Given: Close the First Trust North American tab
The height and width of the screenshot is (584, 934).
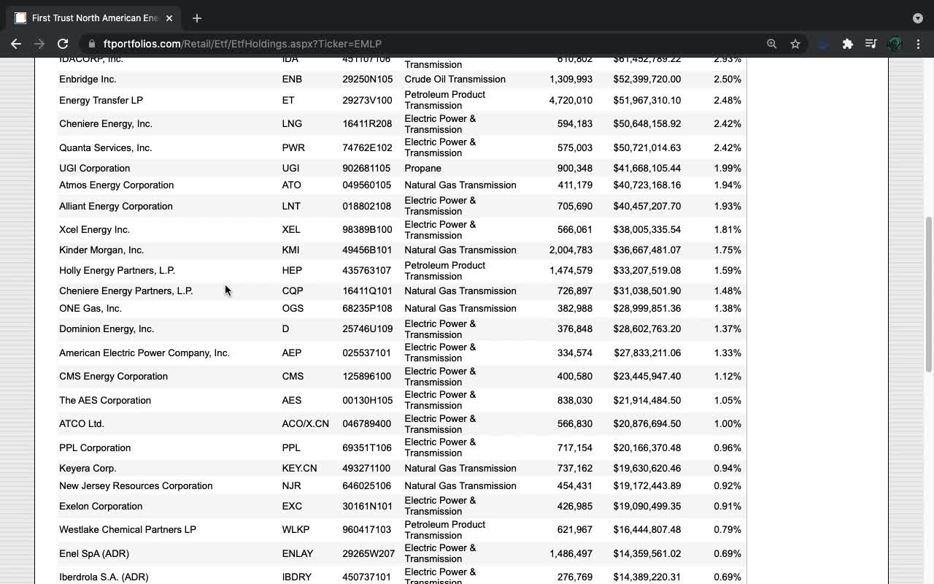Looking at the screenshot, I should click(169, 18).
